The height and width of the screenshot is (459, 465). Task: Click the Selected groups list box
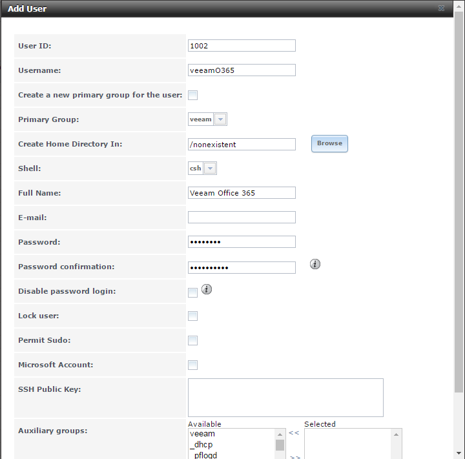pos(353,444)
